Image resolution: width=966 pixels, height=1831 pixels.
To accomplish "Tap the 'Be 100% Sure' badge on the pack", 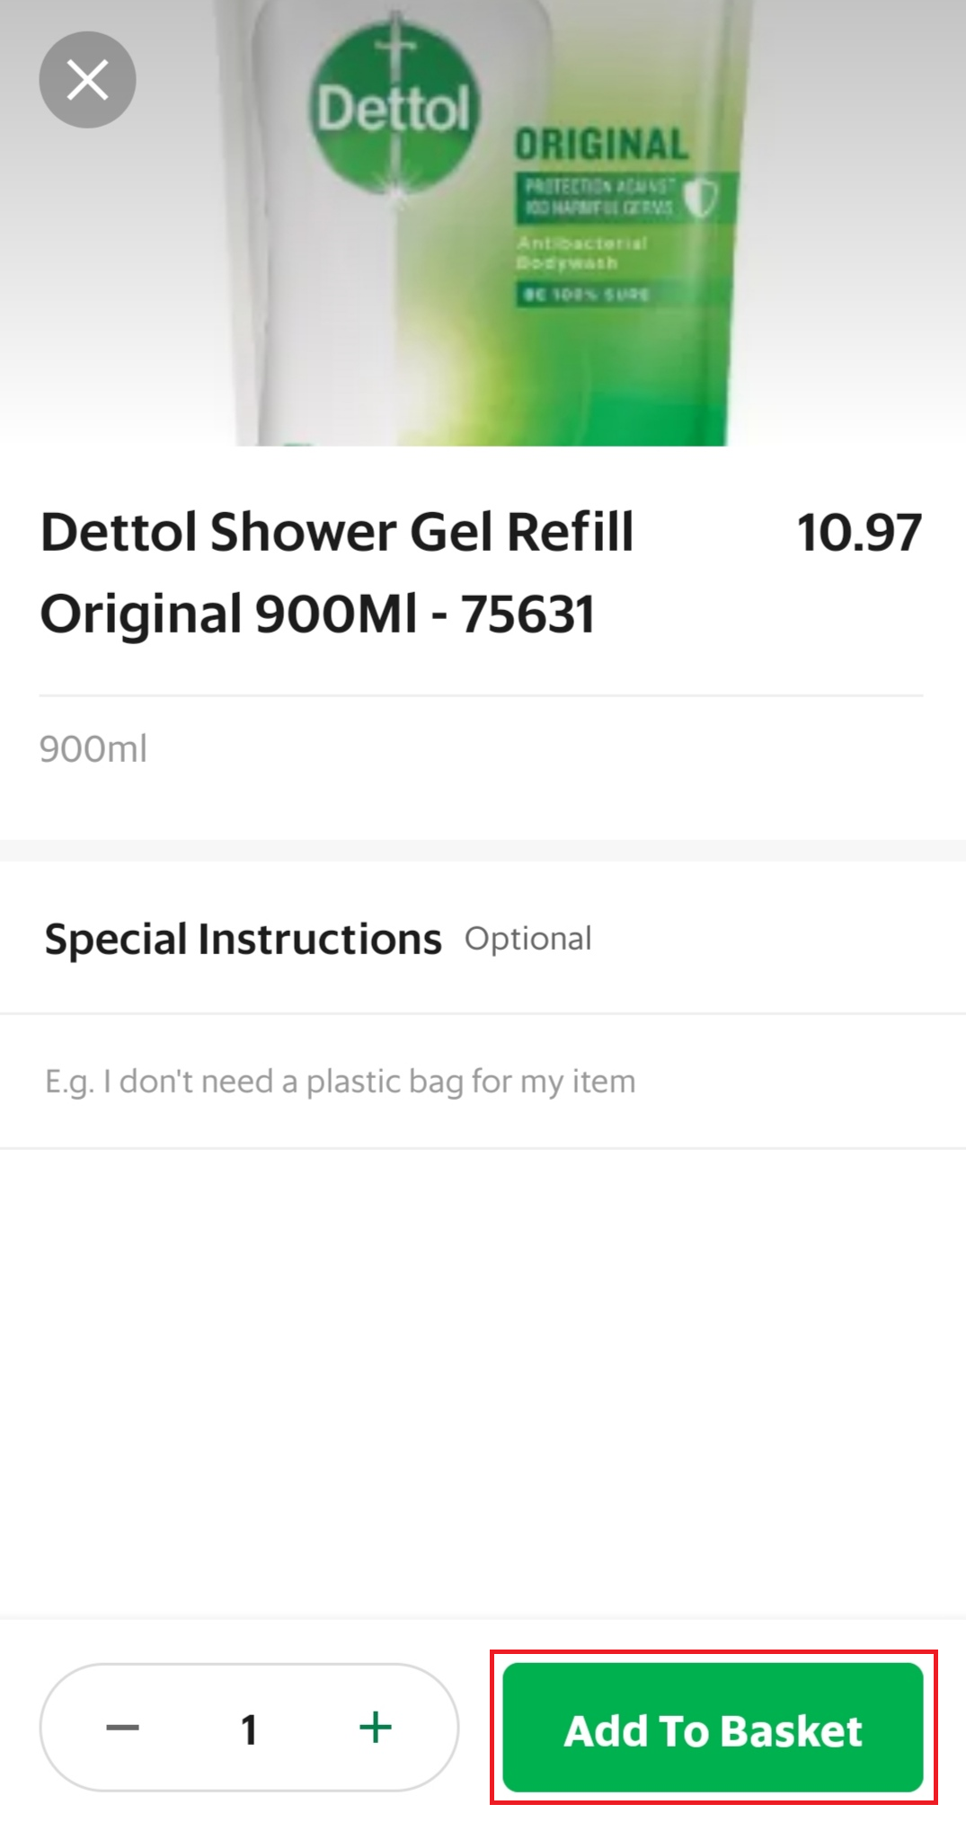I will coord(585,295).
